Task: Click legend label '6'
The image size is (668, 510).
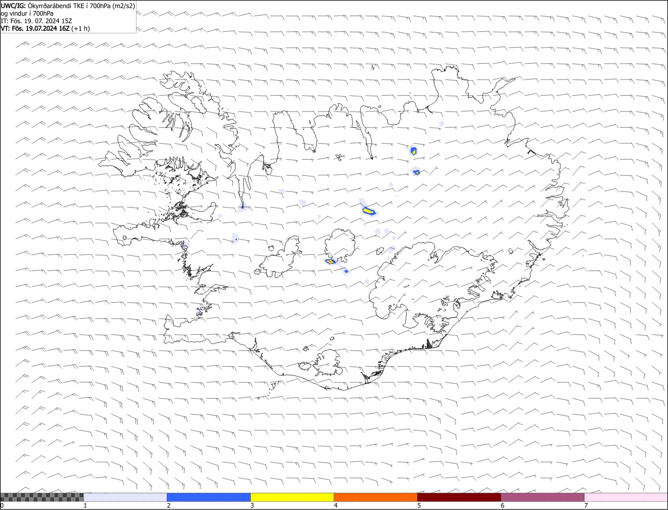Action: [502, 506]
